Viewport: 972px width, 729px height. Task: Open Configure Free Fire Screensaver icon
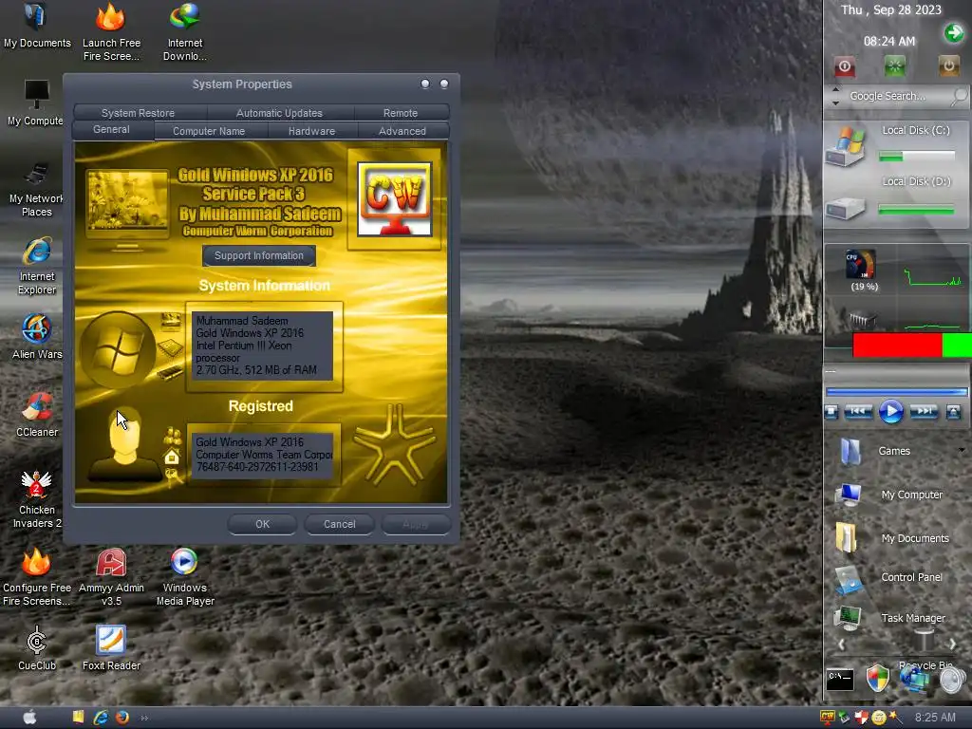pyautogui.click(x=37, y=577)
